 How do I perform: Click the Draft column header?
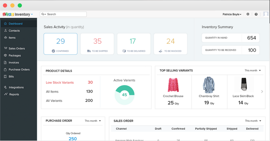(158, 129)
